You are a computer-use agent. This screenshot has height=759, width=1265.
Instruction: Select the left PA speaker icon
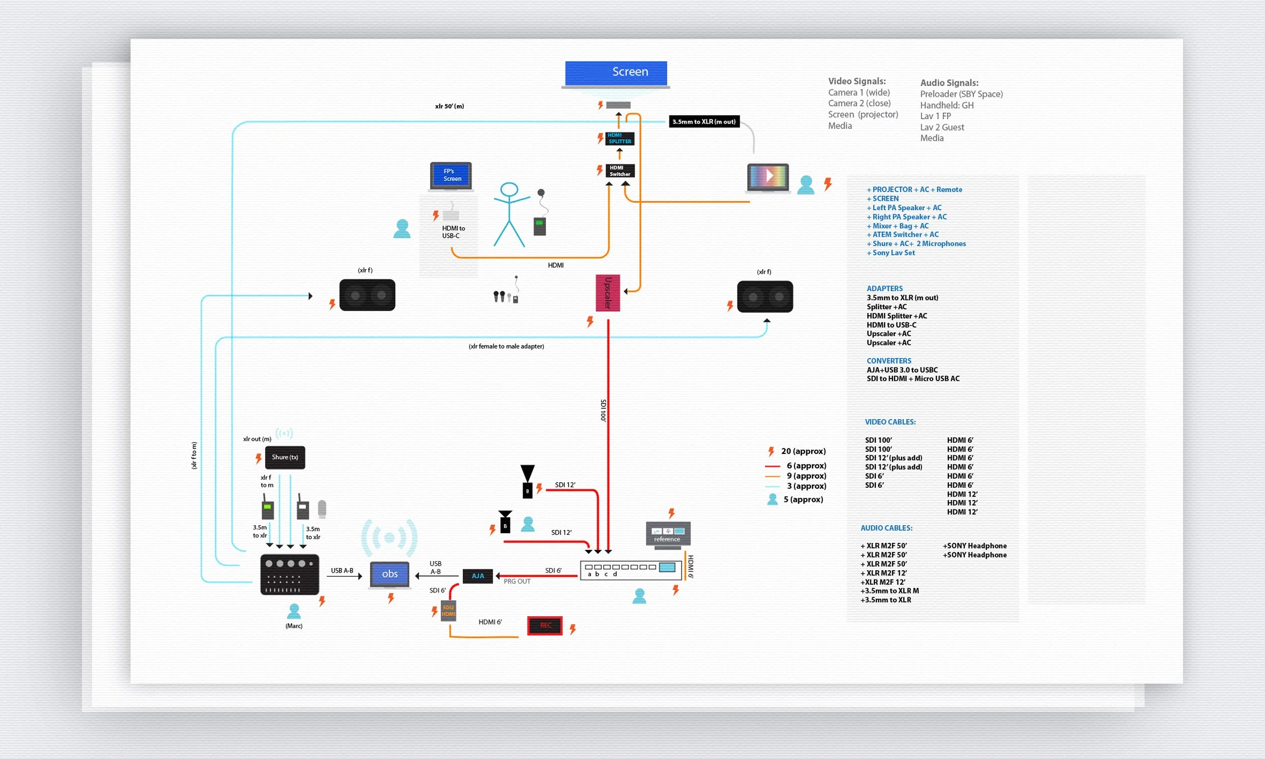tap(367, 295)
